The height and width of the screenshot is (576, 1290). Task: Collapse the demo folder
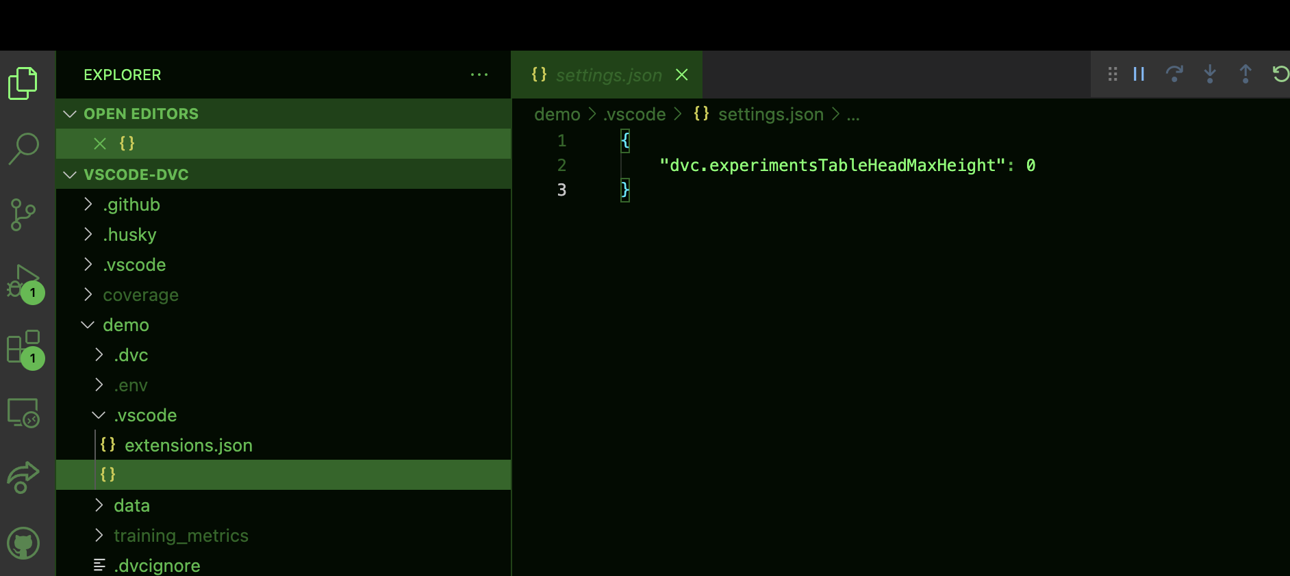[x=88, y=325]
